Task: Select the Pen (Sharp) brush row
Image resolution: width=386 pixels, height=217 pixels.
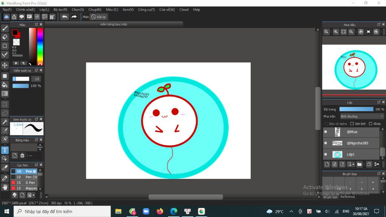Action: click(24, 177)
